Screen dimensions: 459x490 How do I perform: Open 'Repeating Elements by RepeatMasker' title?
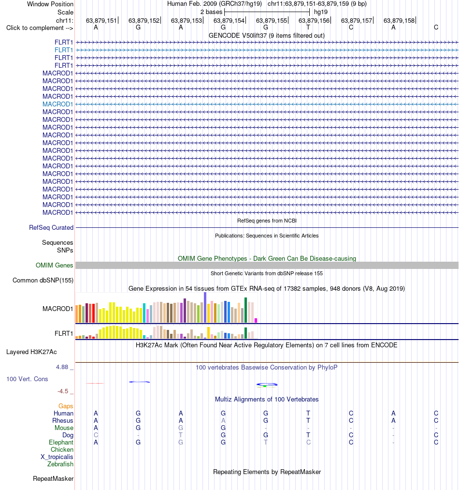(267, 472)
